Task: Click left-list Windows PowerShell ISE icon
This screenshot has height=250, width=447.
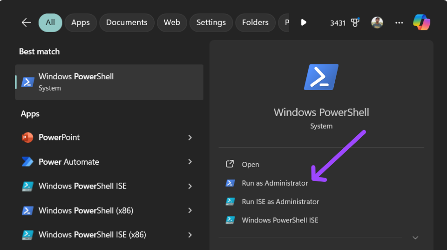Action: tap(27, 186)
